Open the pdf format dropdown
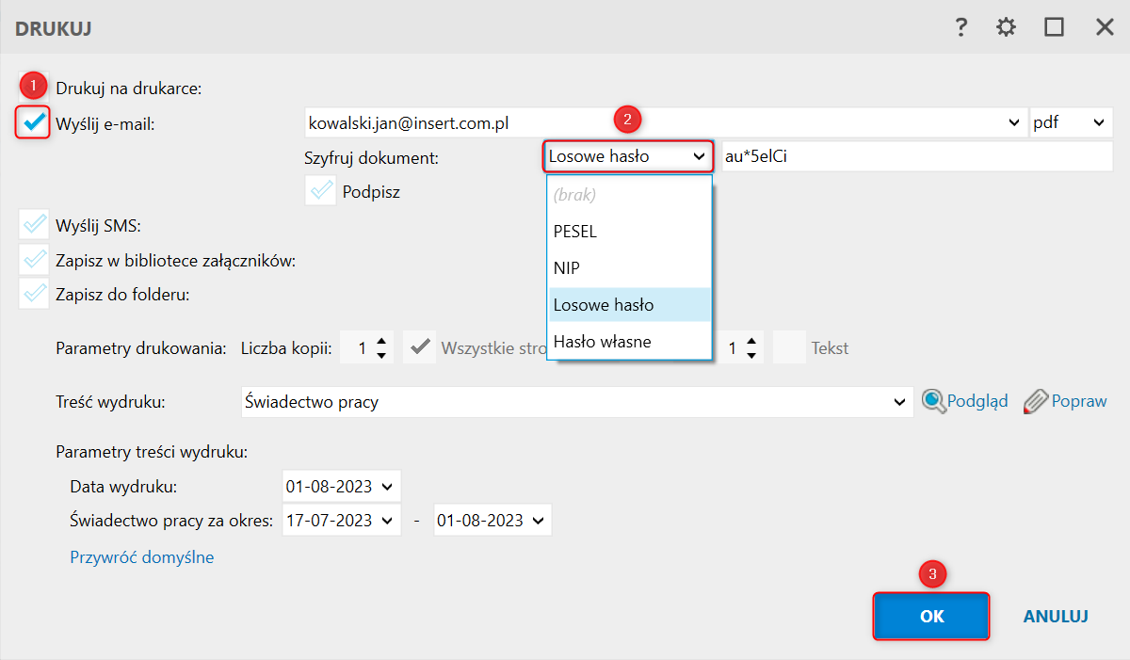The image size is (1130, 660). coord(1072,122)
